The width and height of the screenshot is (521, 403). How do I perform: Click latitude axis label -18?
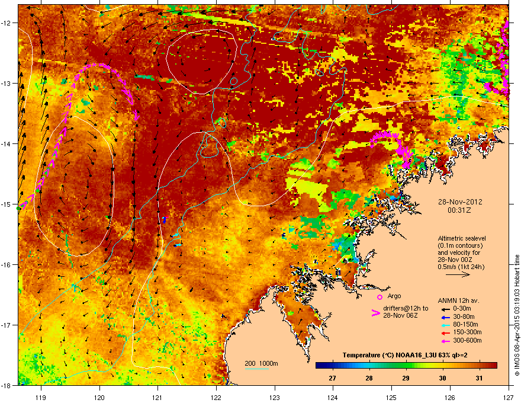pos(7,386)
